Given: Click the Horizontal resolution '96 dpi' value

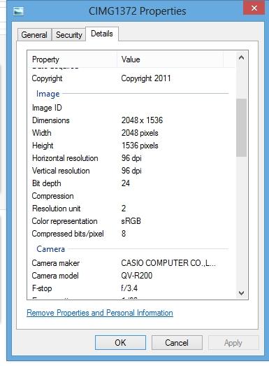Looking at the screenshot, I should [x=131, y=158].
